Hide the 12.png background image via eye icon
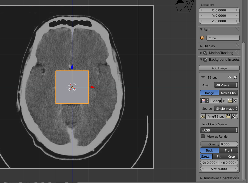 (x=230, y=77)
